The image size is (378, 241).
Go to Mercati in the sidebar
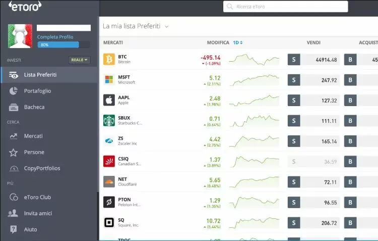pyautogui.click(x=33, y=136)
